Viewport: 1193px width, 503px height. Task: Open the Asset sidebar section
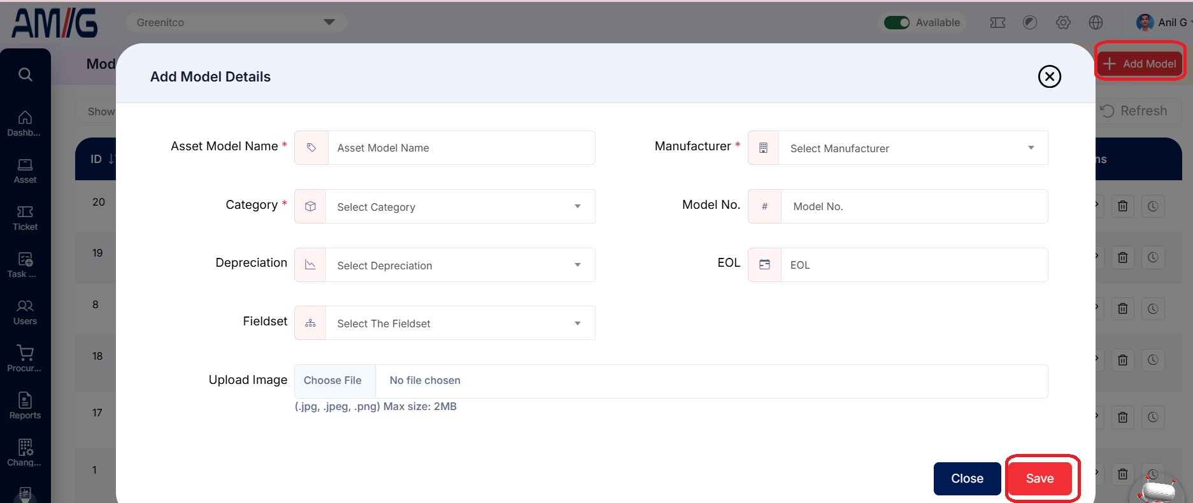tap(25, 171)
